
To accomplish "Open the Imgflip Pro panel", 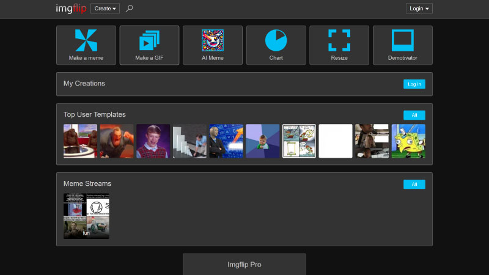I will (244, 265).
